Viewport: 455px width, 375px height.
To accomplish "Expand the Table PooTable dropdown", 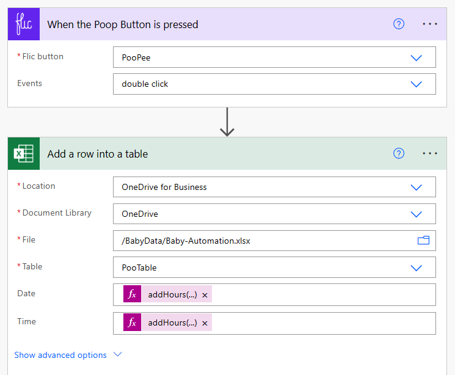I will pyautogui.click(x=417, y=268).
